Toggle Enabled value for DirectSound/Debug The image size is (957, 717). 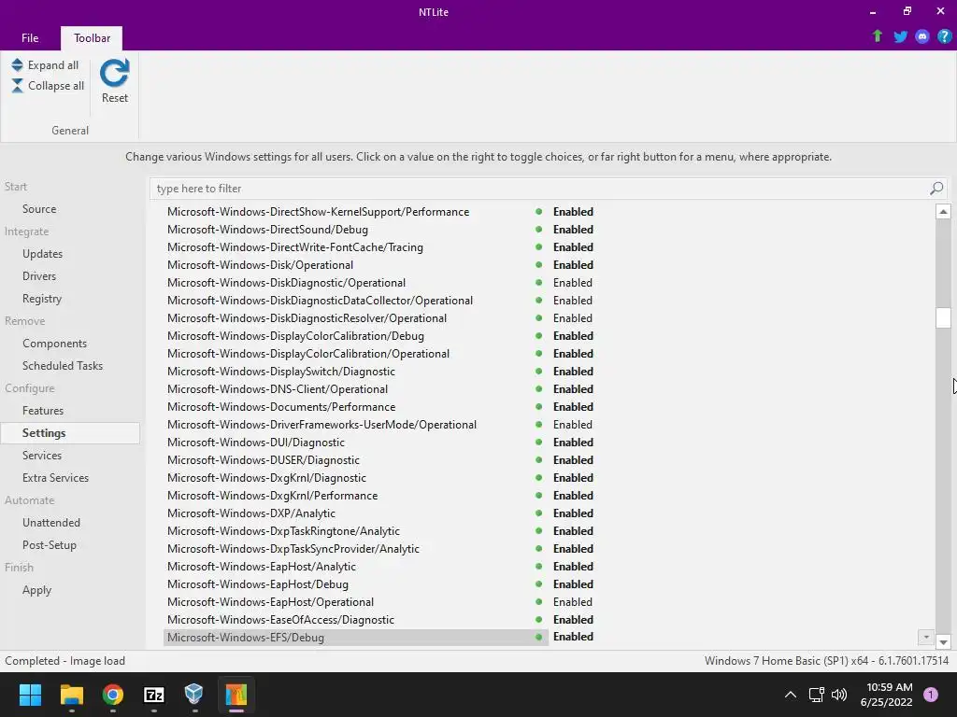coord(573,230)
